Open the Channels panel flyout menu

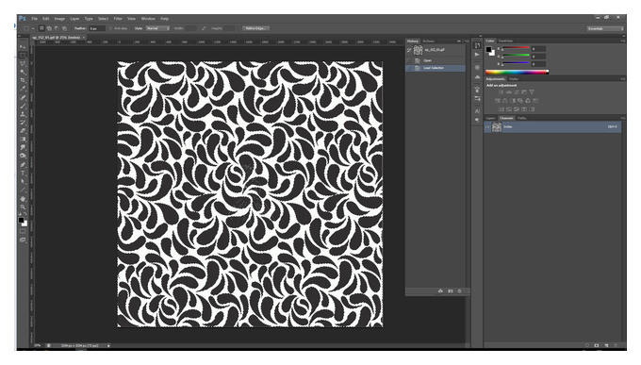[x=622, y=118]
